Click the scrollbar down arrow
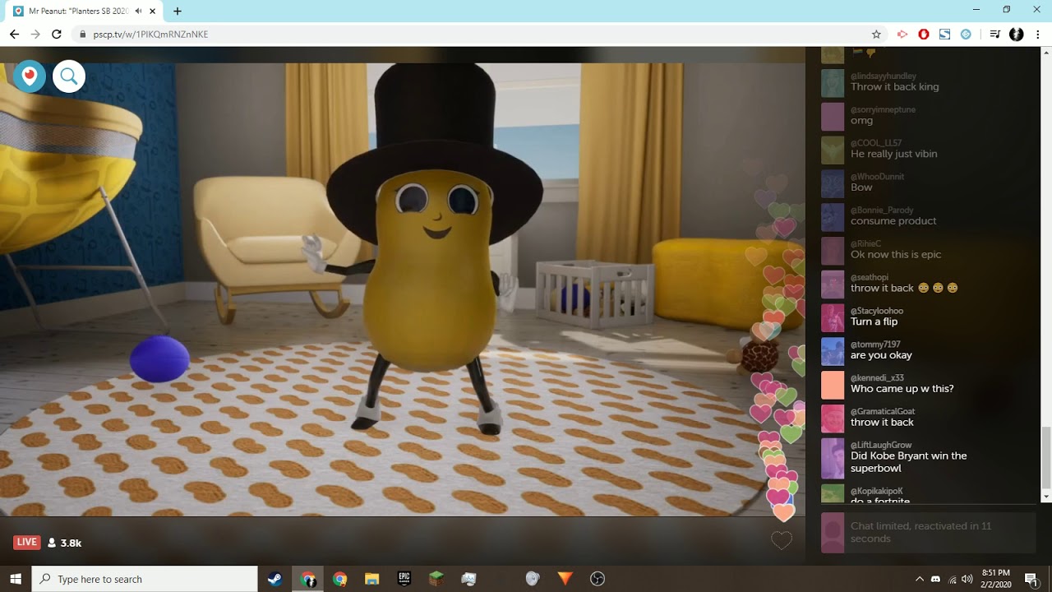The image size is (1052, 592). click(1045, 497)
